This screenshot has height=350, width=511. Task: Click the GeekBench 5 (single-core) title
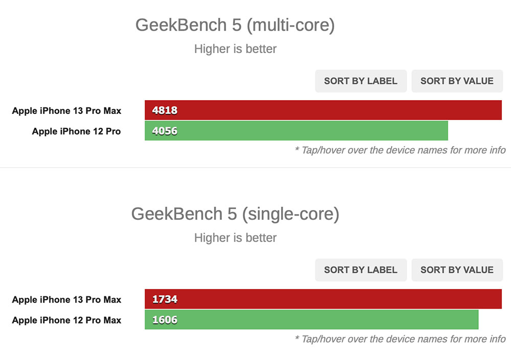[x=235, y=215]
